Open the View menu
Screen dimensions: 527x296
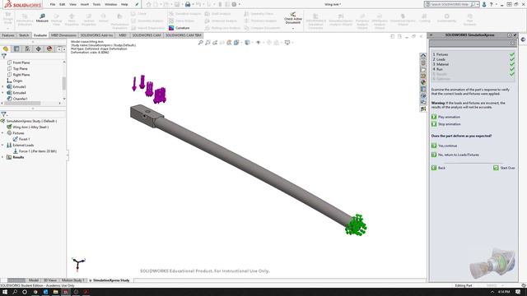[72, 4]
